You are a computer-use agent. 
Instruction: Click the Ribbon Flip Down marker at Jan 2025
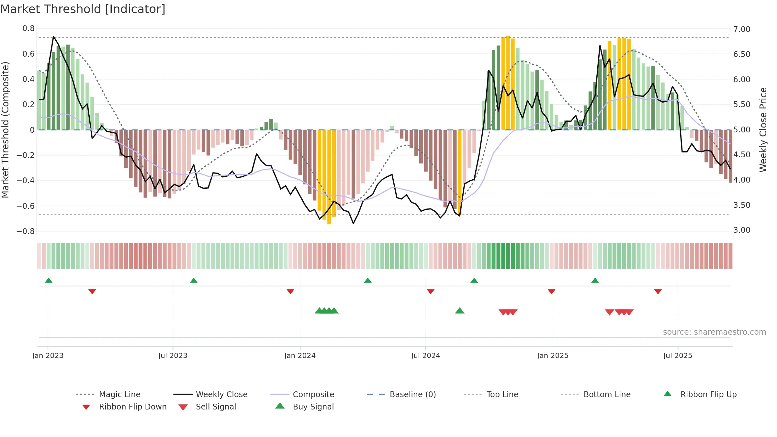pos(552,292)
